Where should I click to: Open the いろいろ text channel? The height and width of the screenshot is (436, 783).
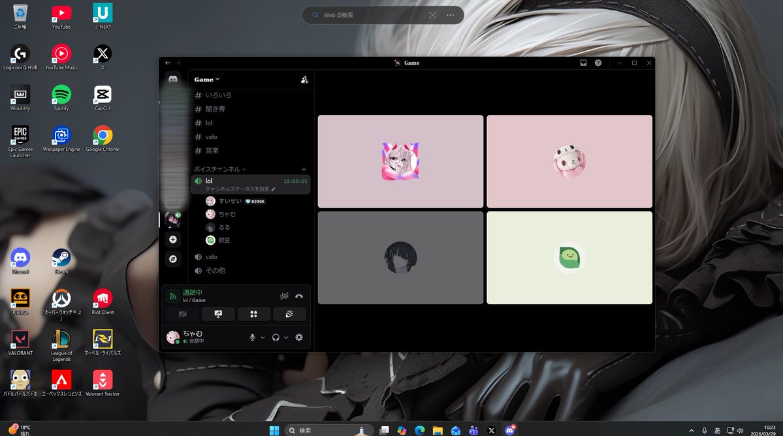pyautogui.click(x=251, y=95)
